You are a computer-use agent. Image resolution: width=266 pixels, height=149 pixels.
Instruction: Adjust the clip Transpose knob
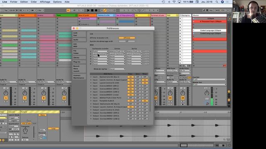[x=25, y=130]
